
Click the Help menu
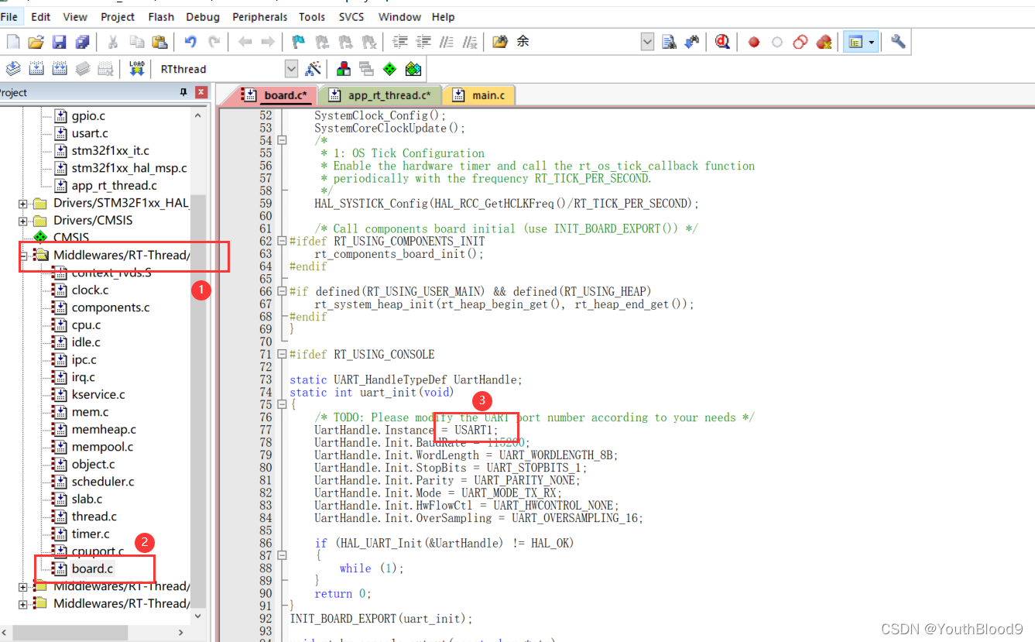[444, 16]
